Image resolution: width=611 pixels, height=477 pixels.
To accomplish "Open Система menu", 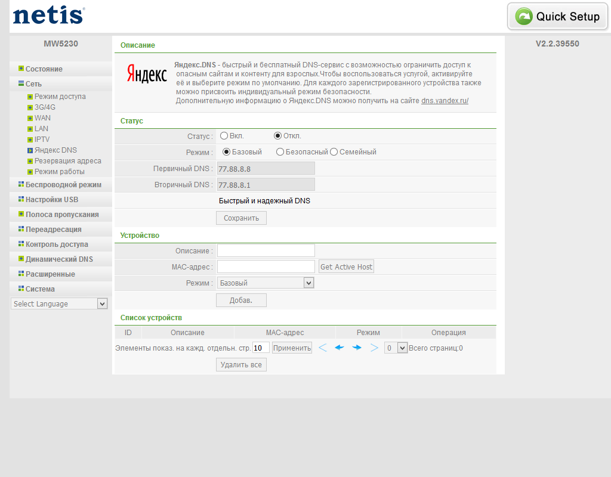I will pyautogui.click(x=40, y=289).
